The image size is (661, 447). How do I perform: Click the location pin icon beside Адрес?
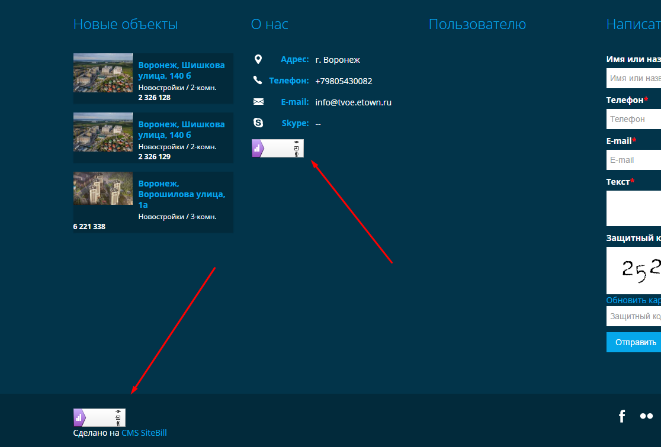[258, 59]
